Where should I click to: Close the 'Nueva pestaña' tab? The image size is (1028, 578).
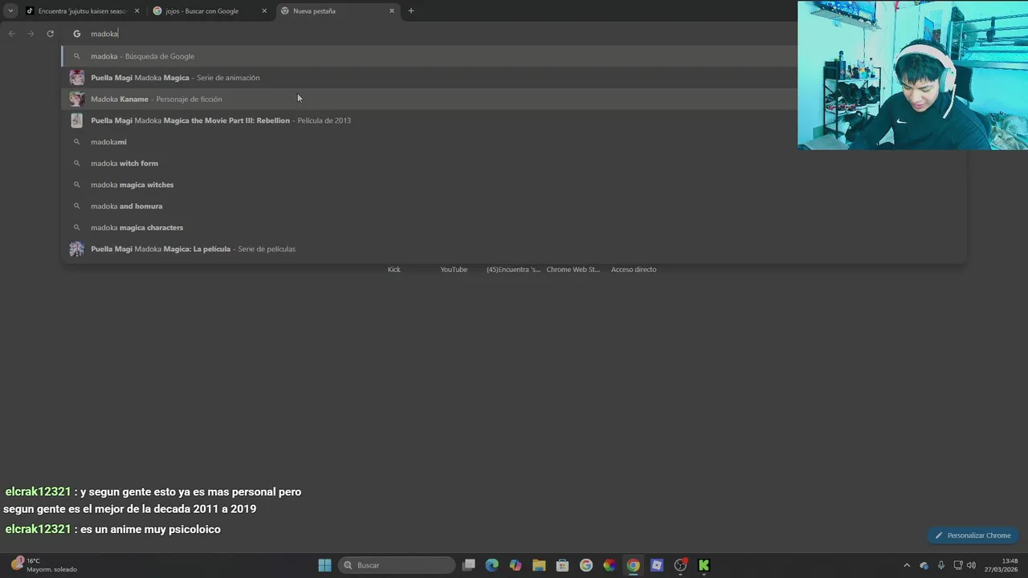[x=392, y=11]
